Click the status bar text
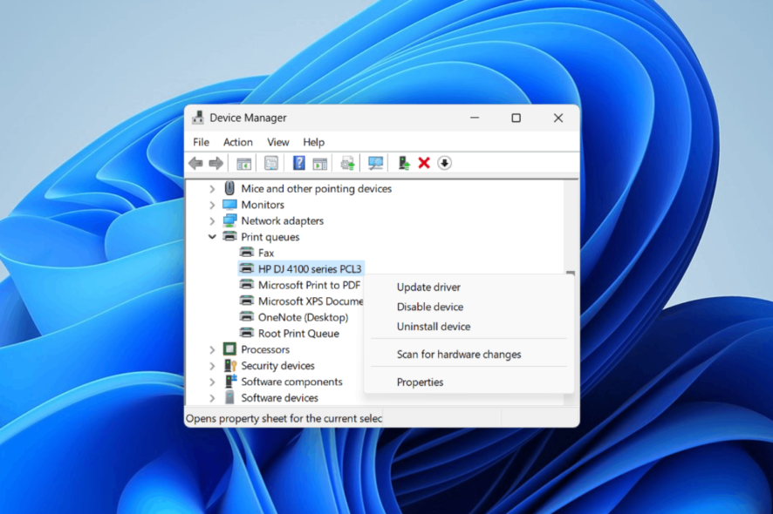 pyautogui.click(x=284, y=418)
